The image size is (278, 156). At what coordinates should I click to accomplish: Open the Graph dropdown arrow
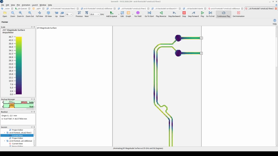pos(132,14)
